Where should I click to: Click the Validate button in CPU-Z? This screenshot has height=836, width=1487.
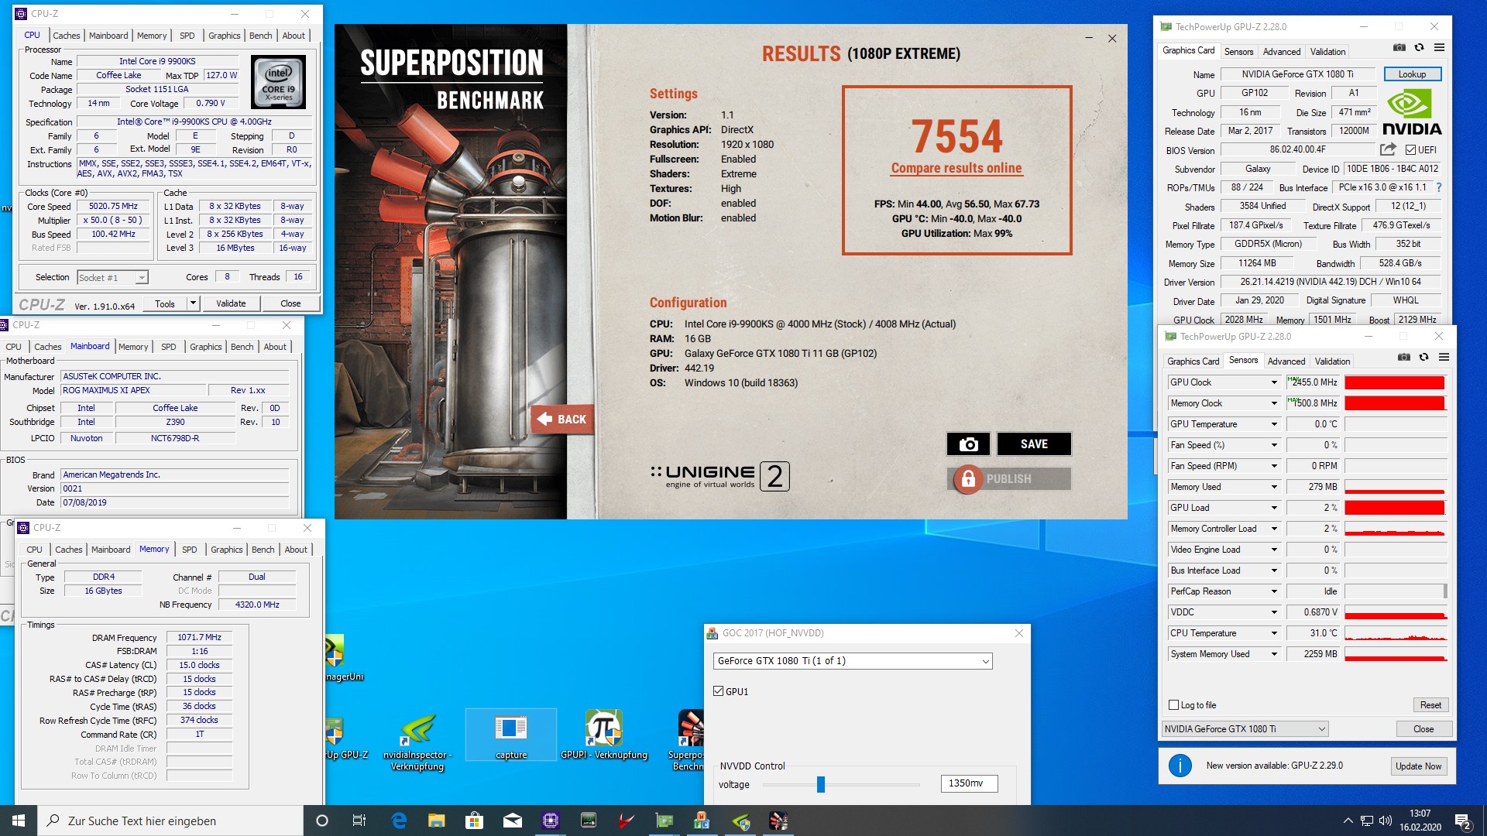click(231, 303)
